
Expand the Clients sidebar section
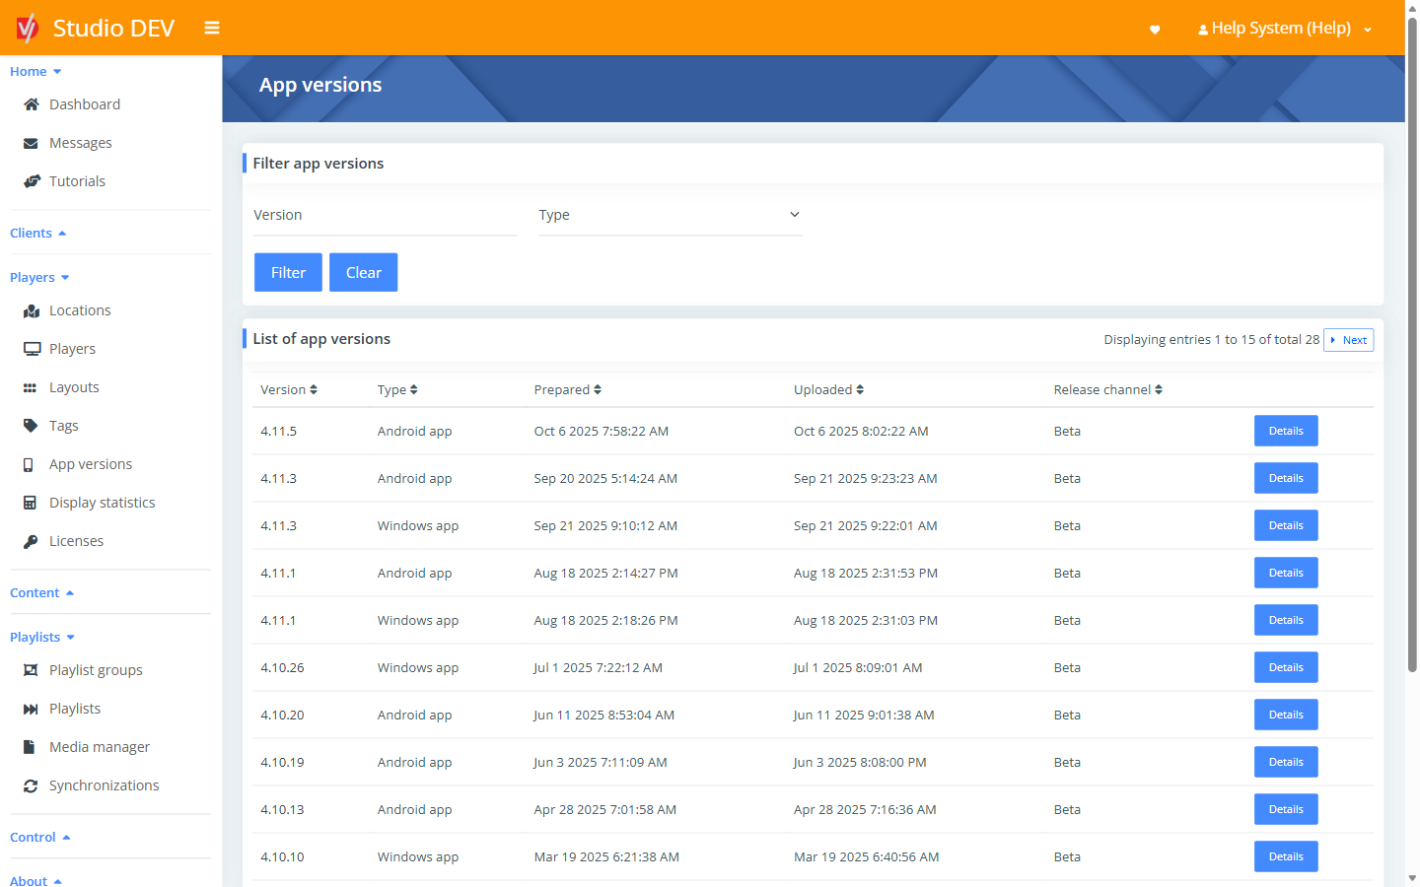(38, 233)
